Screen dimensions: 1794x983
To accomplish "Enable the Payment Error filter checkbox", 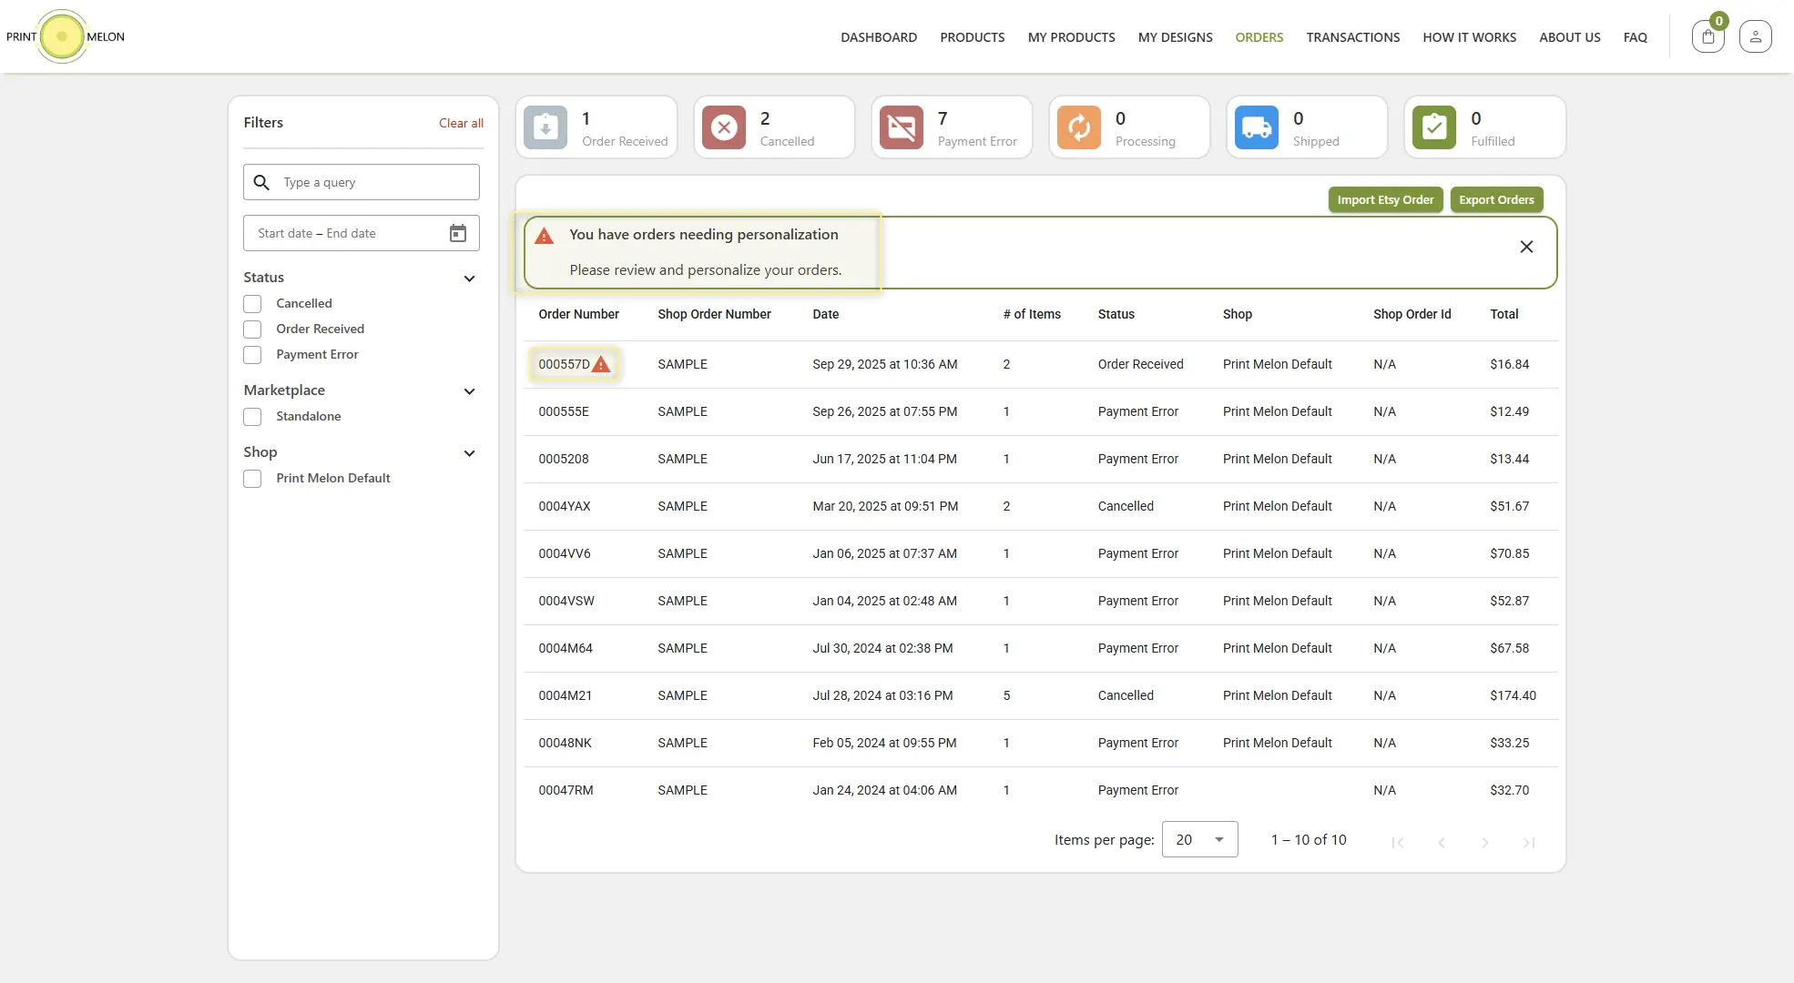I will (x=252, y=355).
